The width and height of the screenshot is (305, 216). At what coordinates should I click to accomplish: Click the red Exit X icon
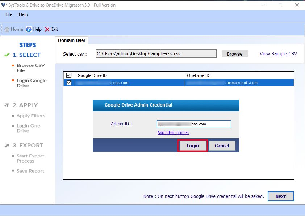coord(47,29)
